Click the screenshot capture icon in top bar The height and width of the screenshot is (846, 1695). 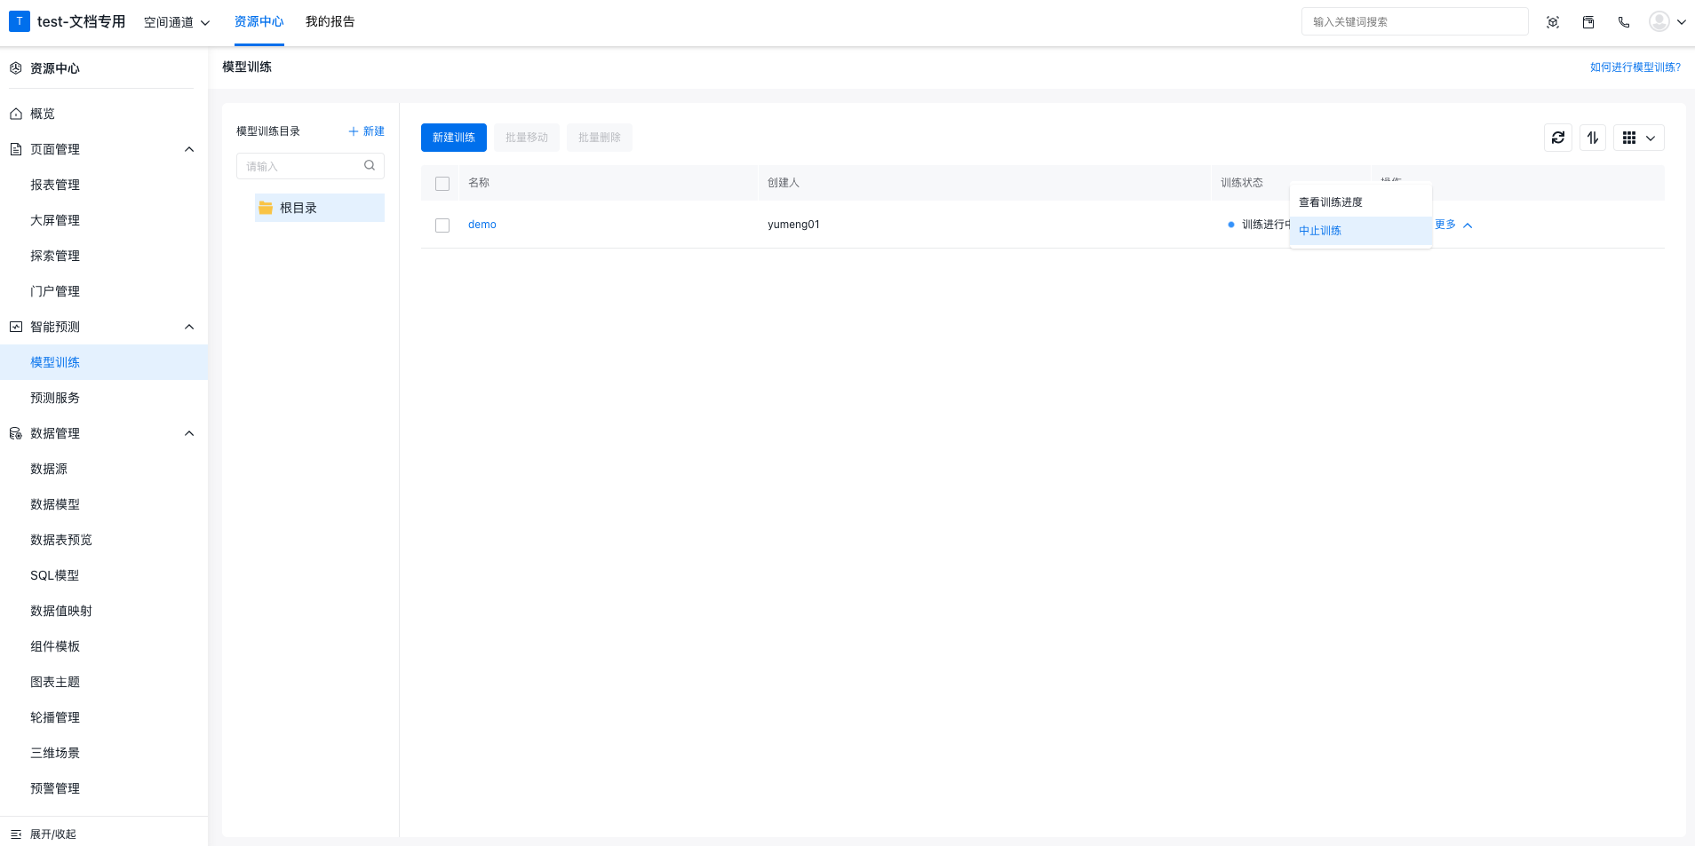(1553, 22)
